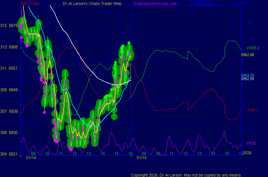
Task: Click the -TIDE-1 legend label
Action: [x=252, y=110]
